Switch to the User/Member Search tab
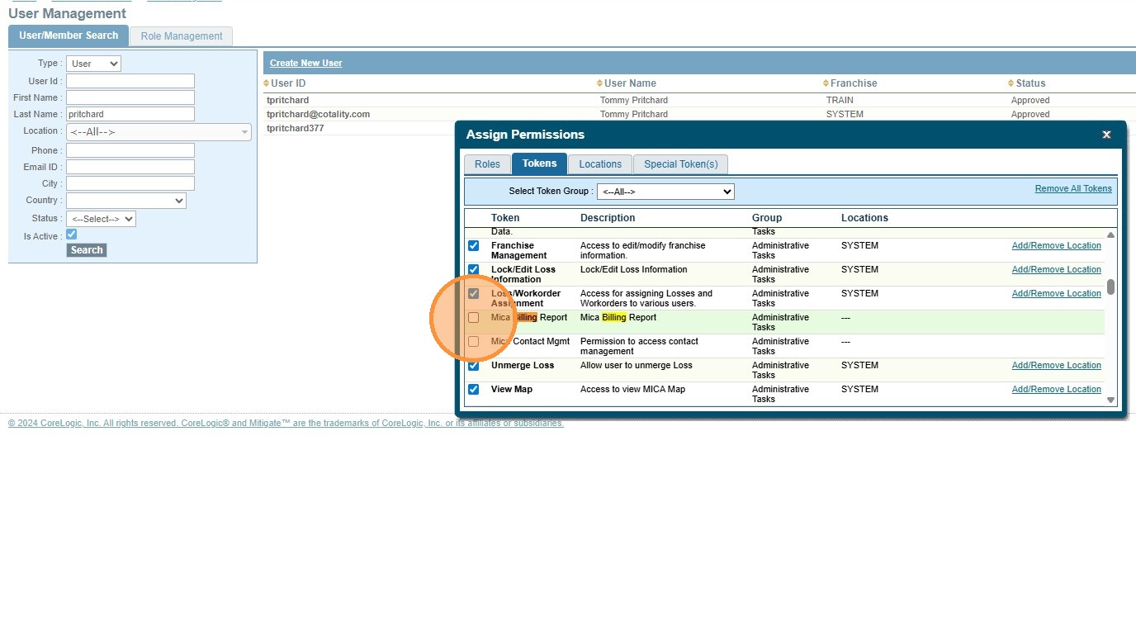Viewport: 1136px width, 635px height. coord(69,36)
